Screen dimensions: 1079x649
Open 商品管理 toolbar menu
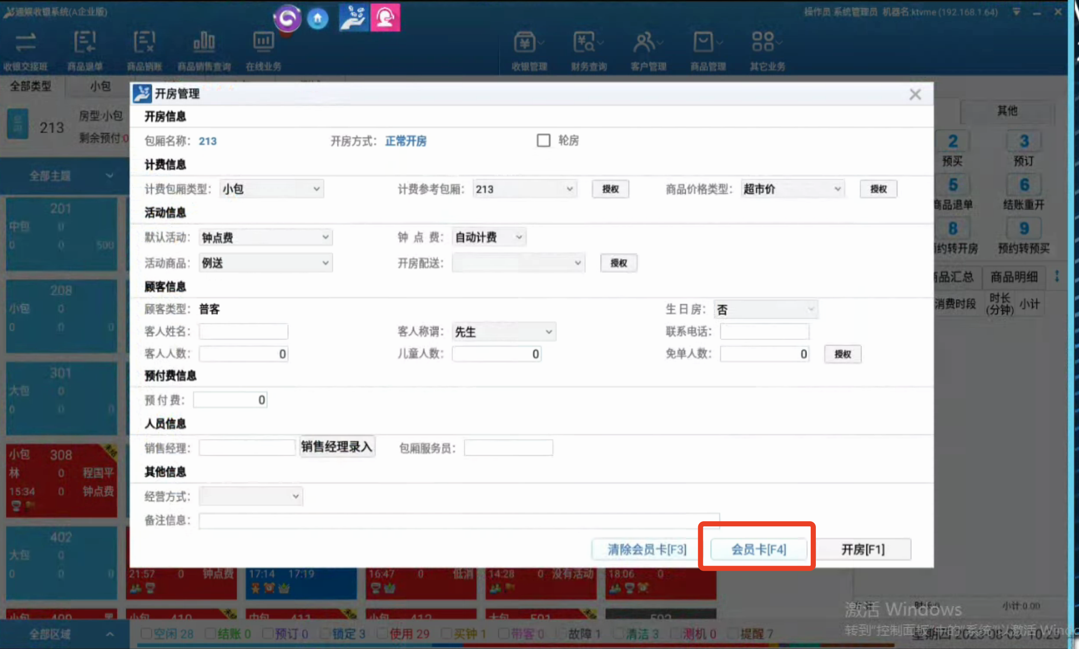[708, 50]
